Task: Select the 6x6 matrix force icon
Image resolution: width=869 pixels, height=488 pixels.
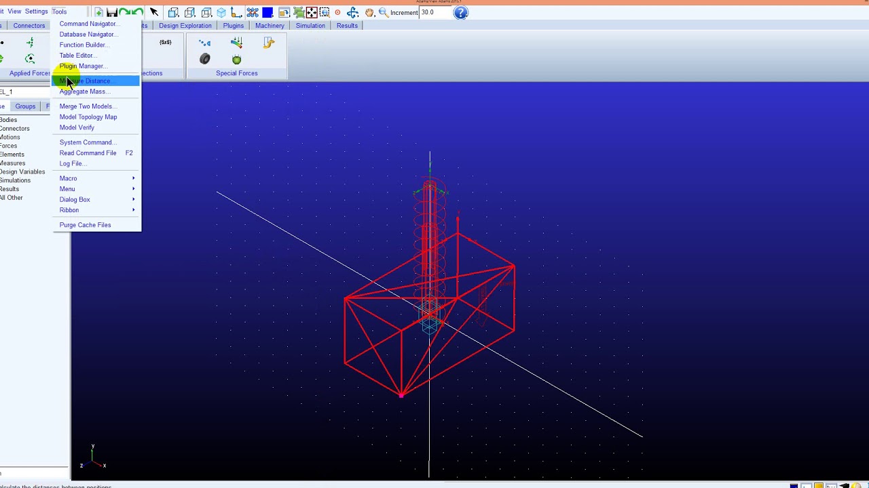Action: pyautogui.click(x=166, y=43)
